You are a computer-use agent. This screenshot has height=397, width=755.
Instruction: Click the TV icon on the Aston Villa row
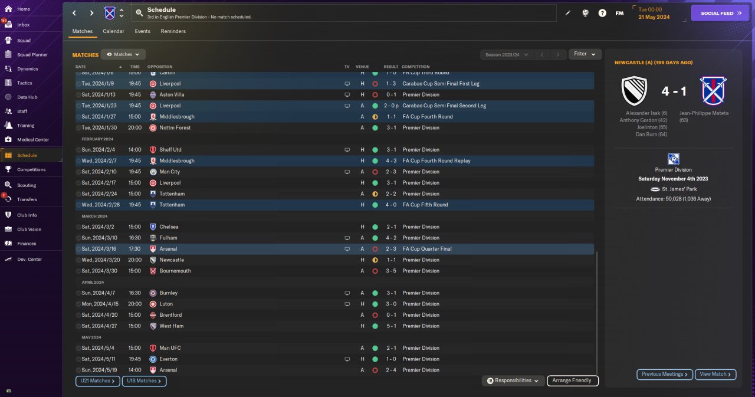point(347,94)
